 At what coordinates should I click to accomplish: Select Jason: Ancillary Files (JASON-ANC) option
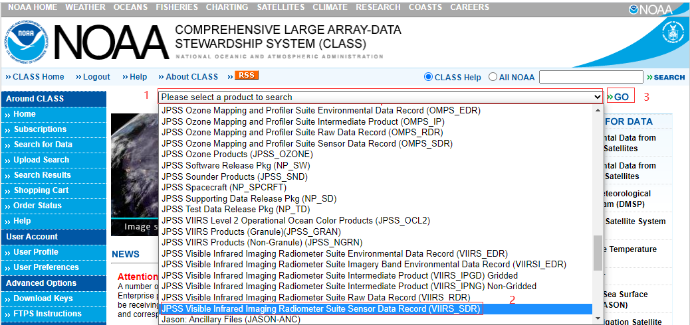(x=376, y=320)
